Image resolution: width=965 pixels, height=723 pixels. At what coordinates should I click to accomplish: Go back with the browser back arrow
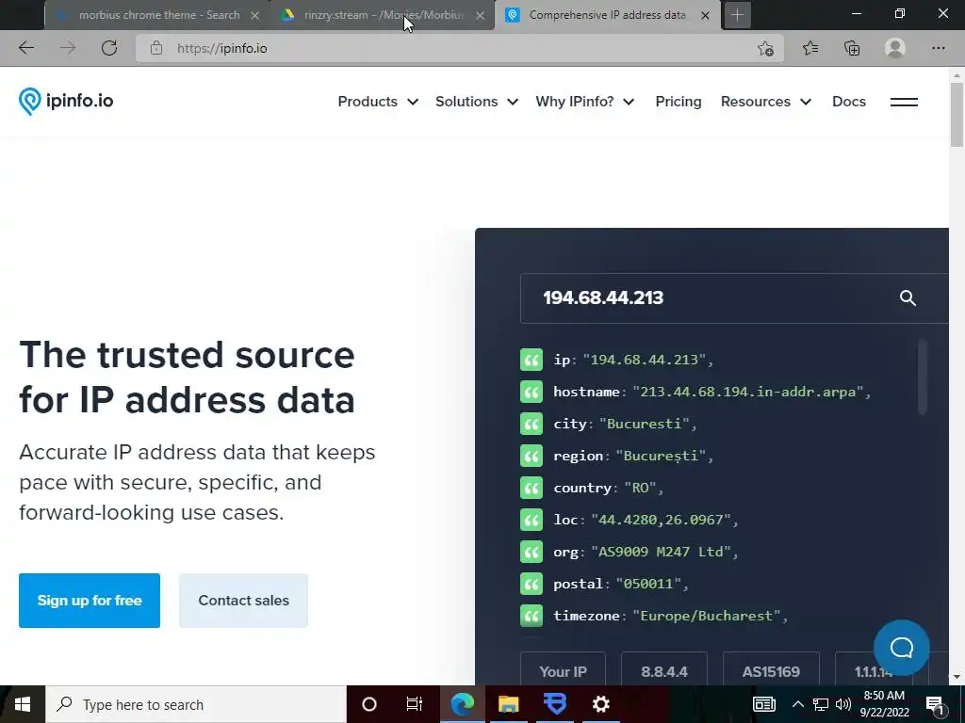(x=25, y=48)
